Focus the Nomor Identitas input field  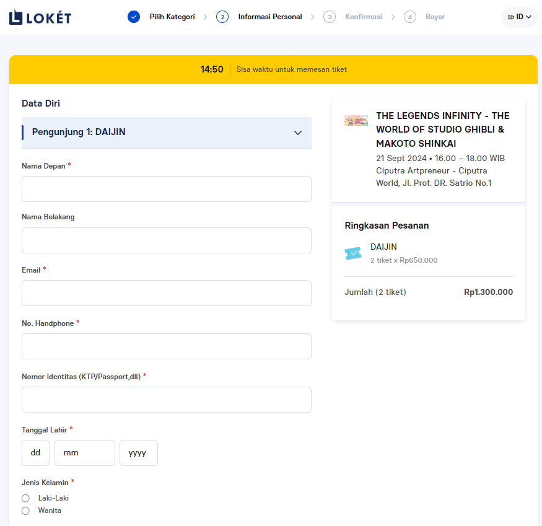coord(167,400)
